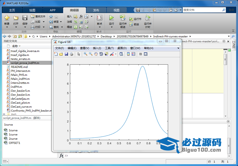Click Run Section (运行节) button

coord(135,19)
